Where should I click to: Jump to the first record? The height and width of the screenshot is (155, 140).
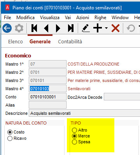click(34, 28)
